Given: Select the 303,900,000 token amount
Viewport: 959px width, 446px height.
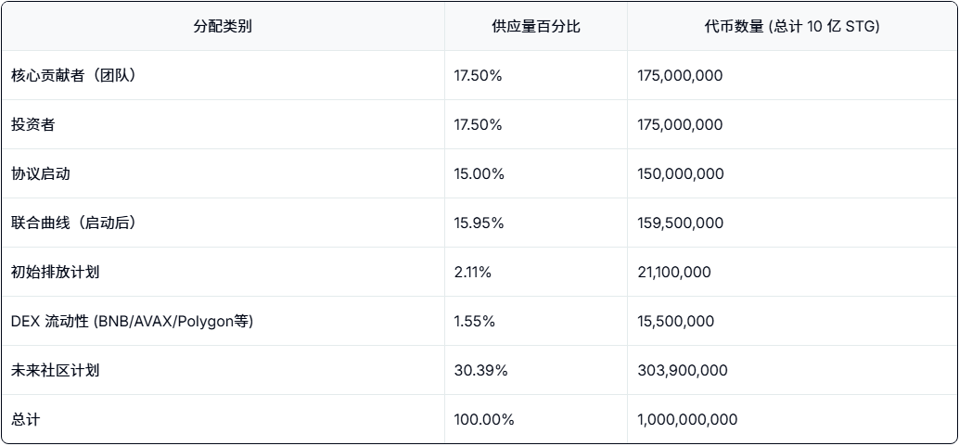Looking at the screenshot, I should (x=683, y=370).
